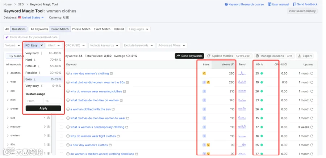Open the Intent filter dropdown
326x158 pixels.
pos(54,45)
